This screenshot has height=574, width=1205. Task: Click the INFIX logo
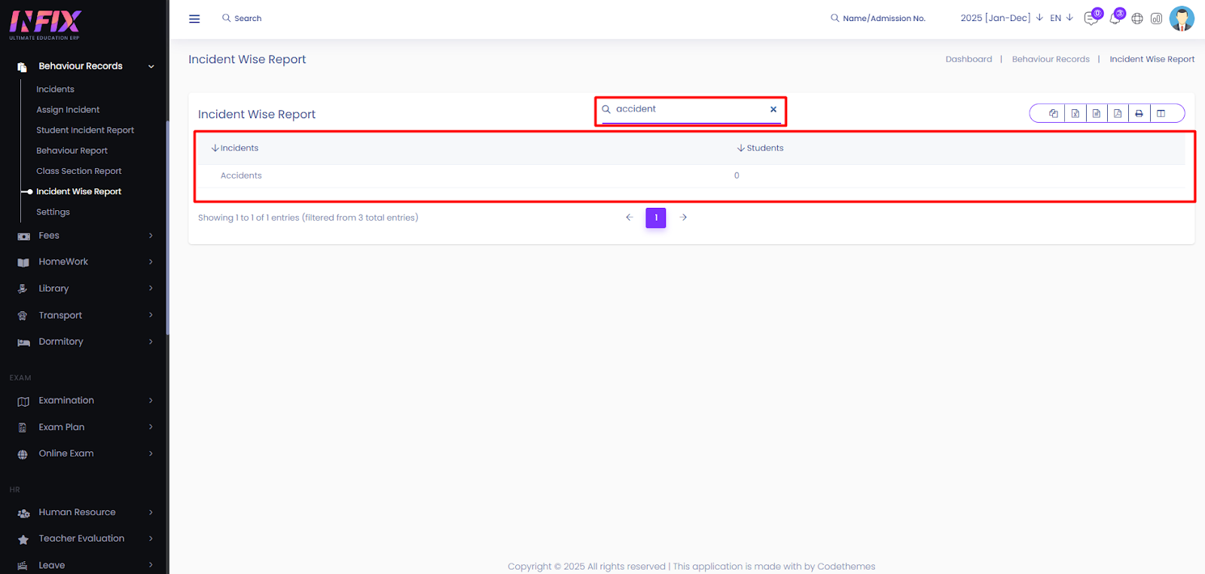pyautogui.click(x=45, y=25)
